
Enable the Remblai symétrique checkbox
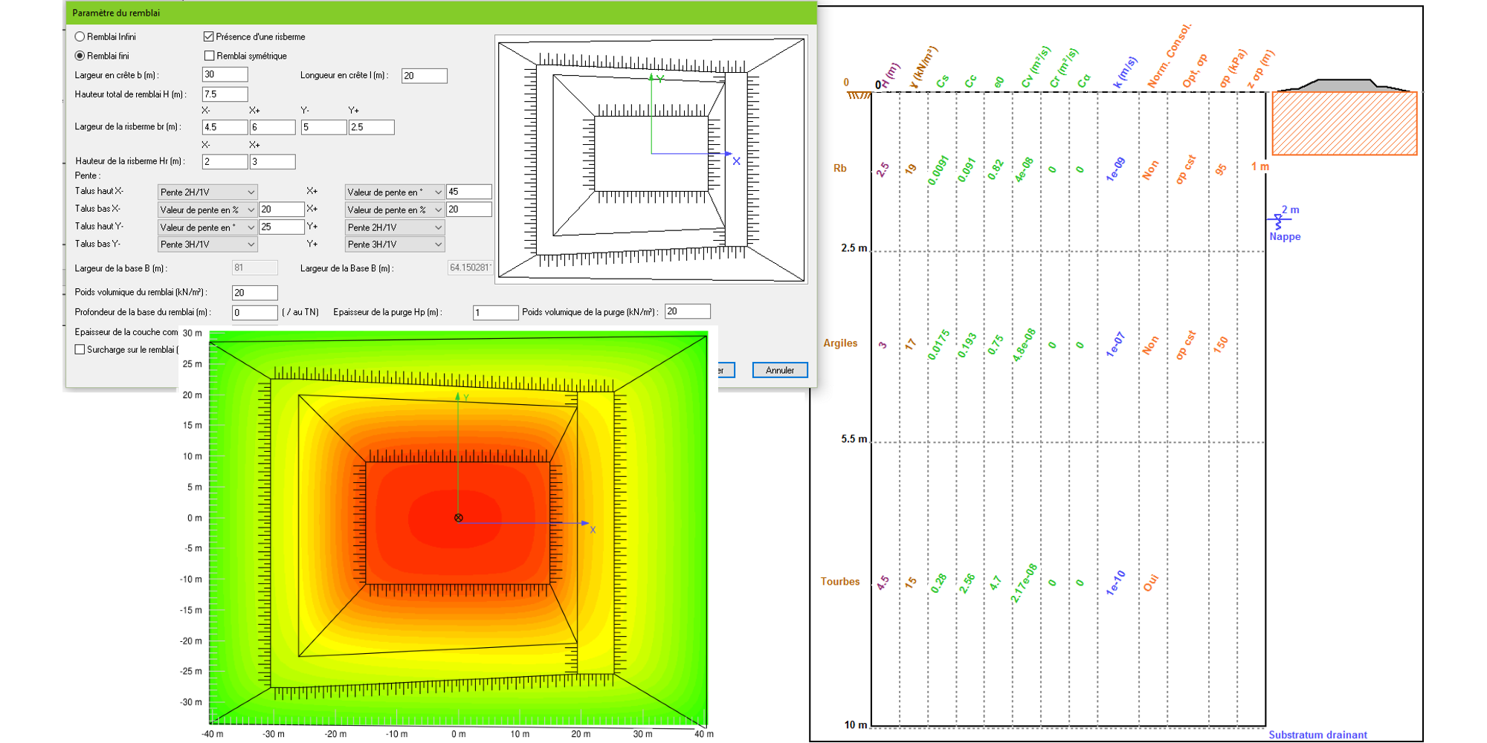click(209, 56)
